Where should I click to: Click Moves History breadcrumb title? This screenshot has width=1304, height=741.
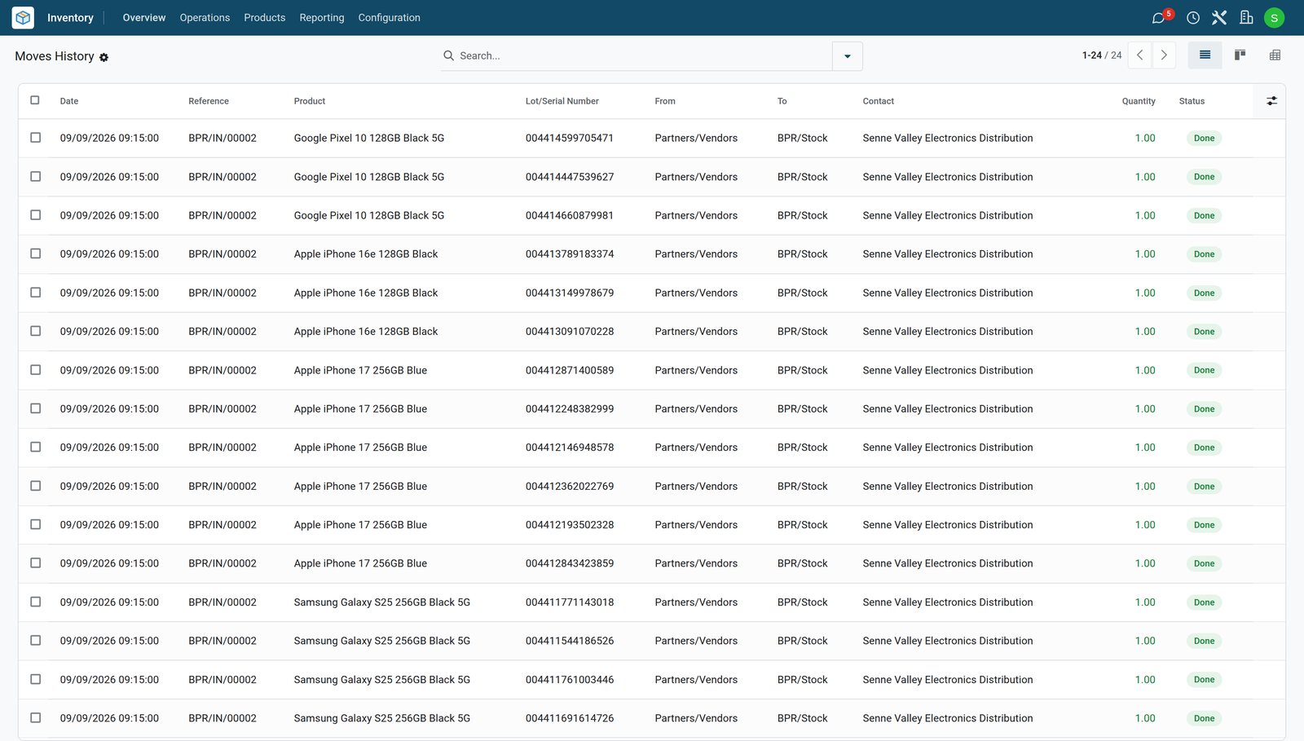tap(55, 56)
